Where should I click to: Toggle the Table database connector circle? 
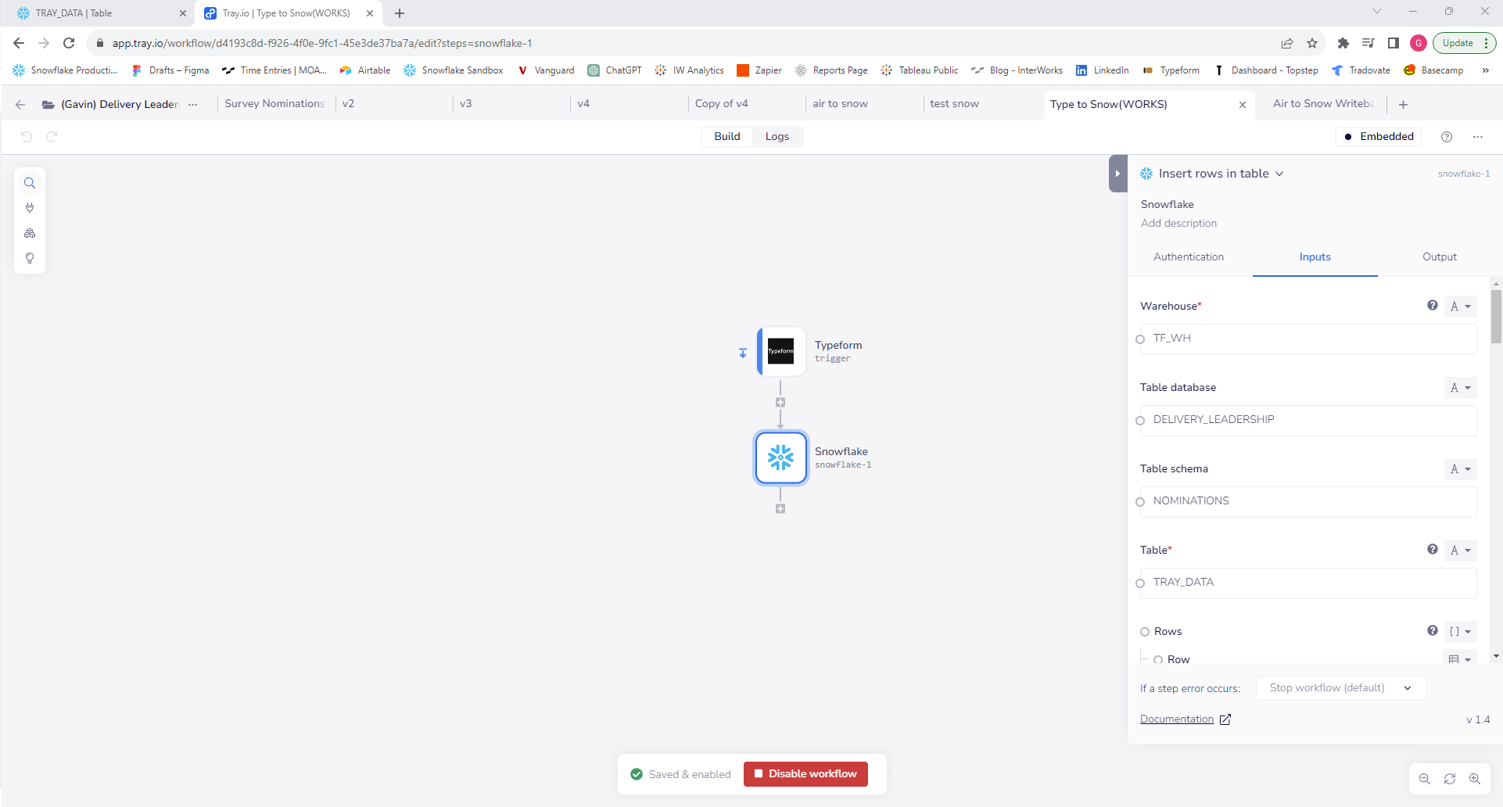(1140, 421)
